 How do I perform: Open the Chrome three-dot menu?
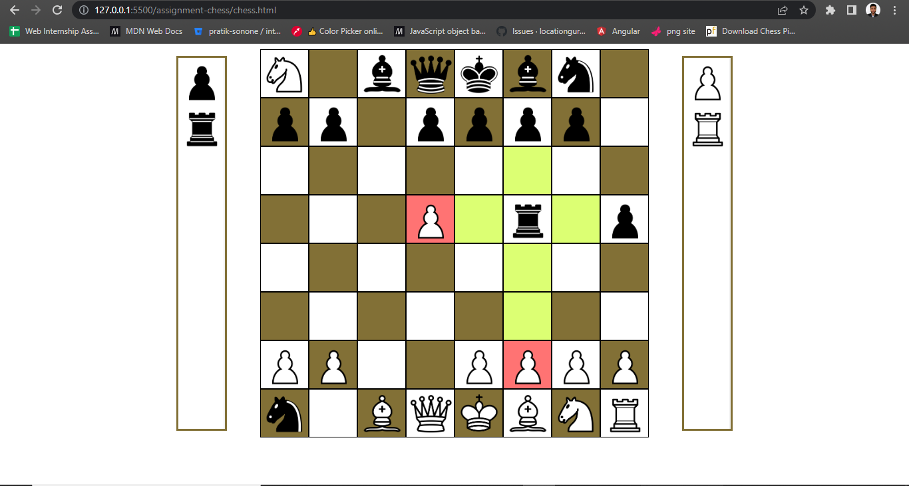pyautogui.click(x=894, y=11)
